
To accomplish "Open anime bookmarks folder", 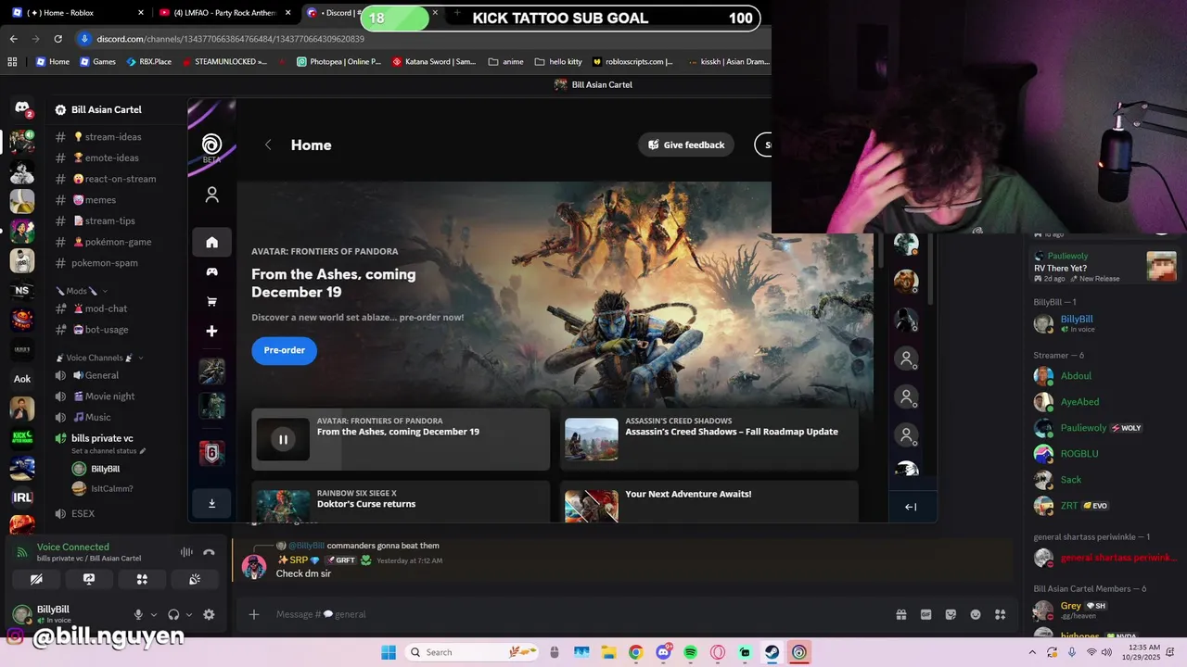I will point(506,62).
